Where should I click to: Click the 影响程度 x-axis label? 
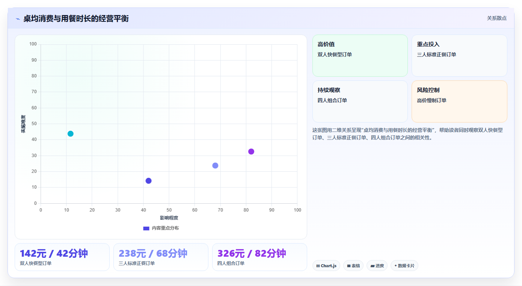(169, 218)
